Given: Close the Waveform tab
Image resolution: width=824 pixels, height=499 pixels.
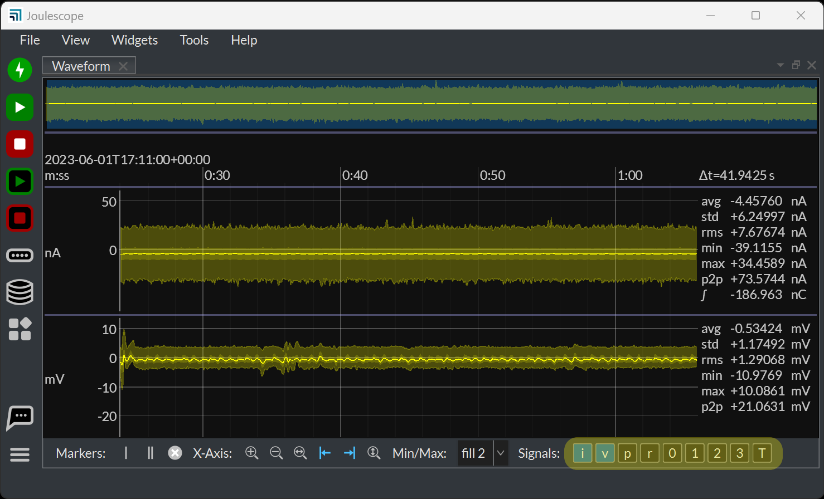Looking at the screenshot, I should click(123, 66).
